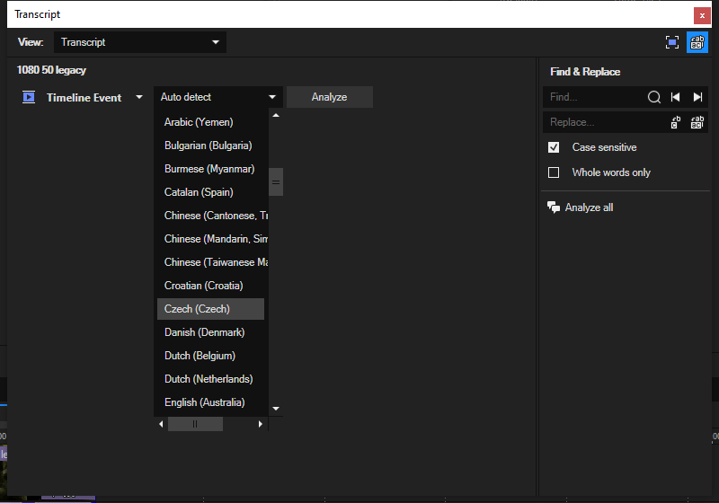Go to previous find match

[x=676, y=97]
